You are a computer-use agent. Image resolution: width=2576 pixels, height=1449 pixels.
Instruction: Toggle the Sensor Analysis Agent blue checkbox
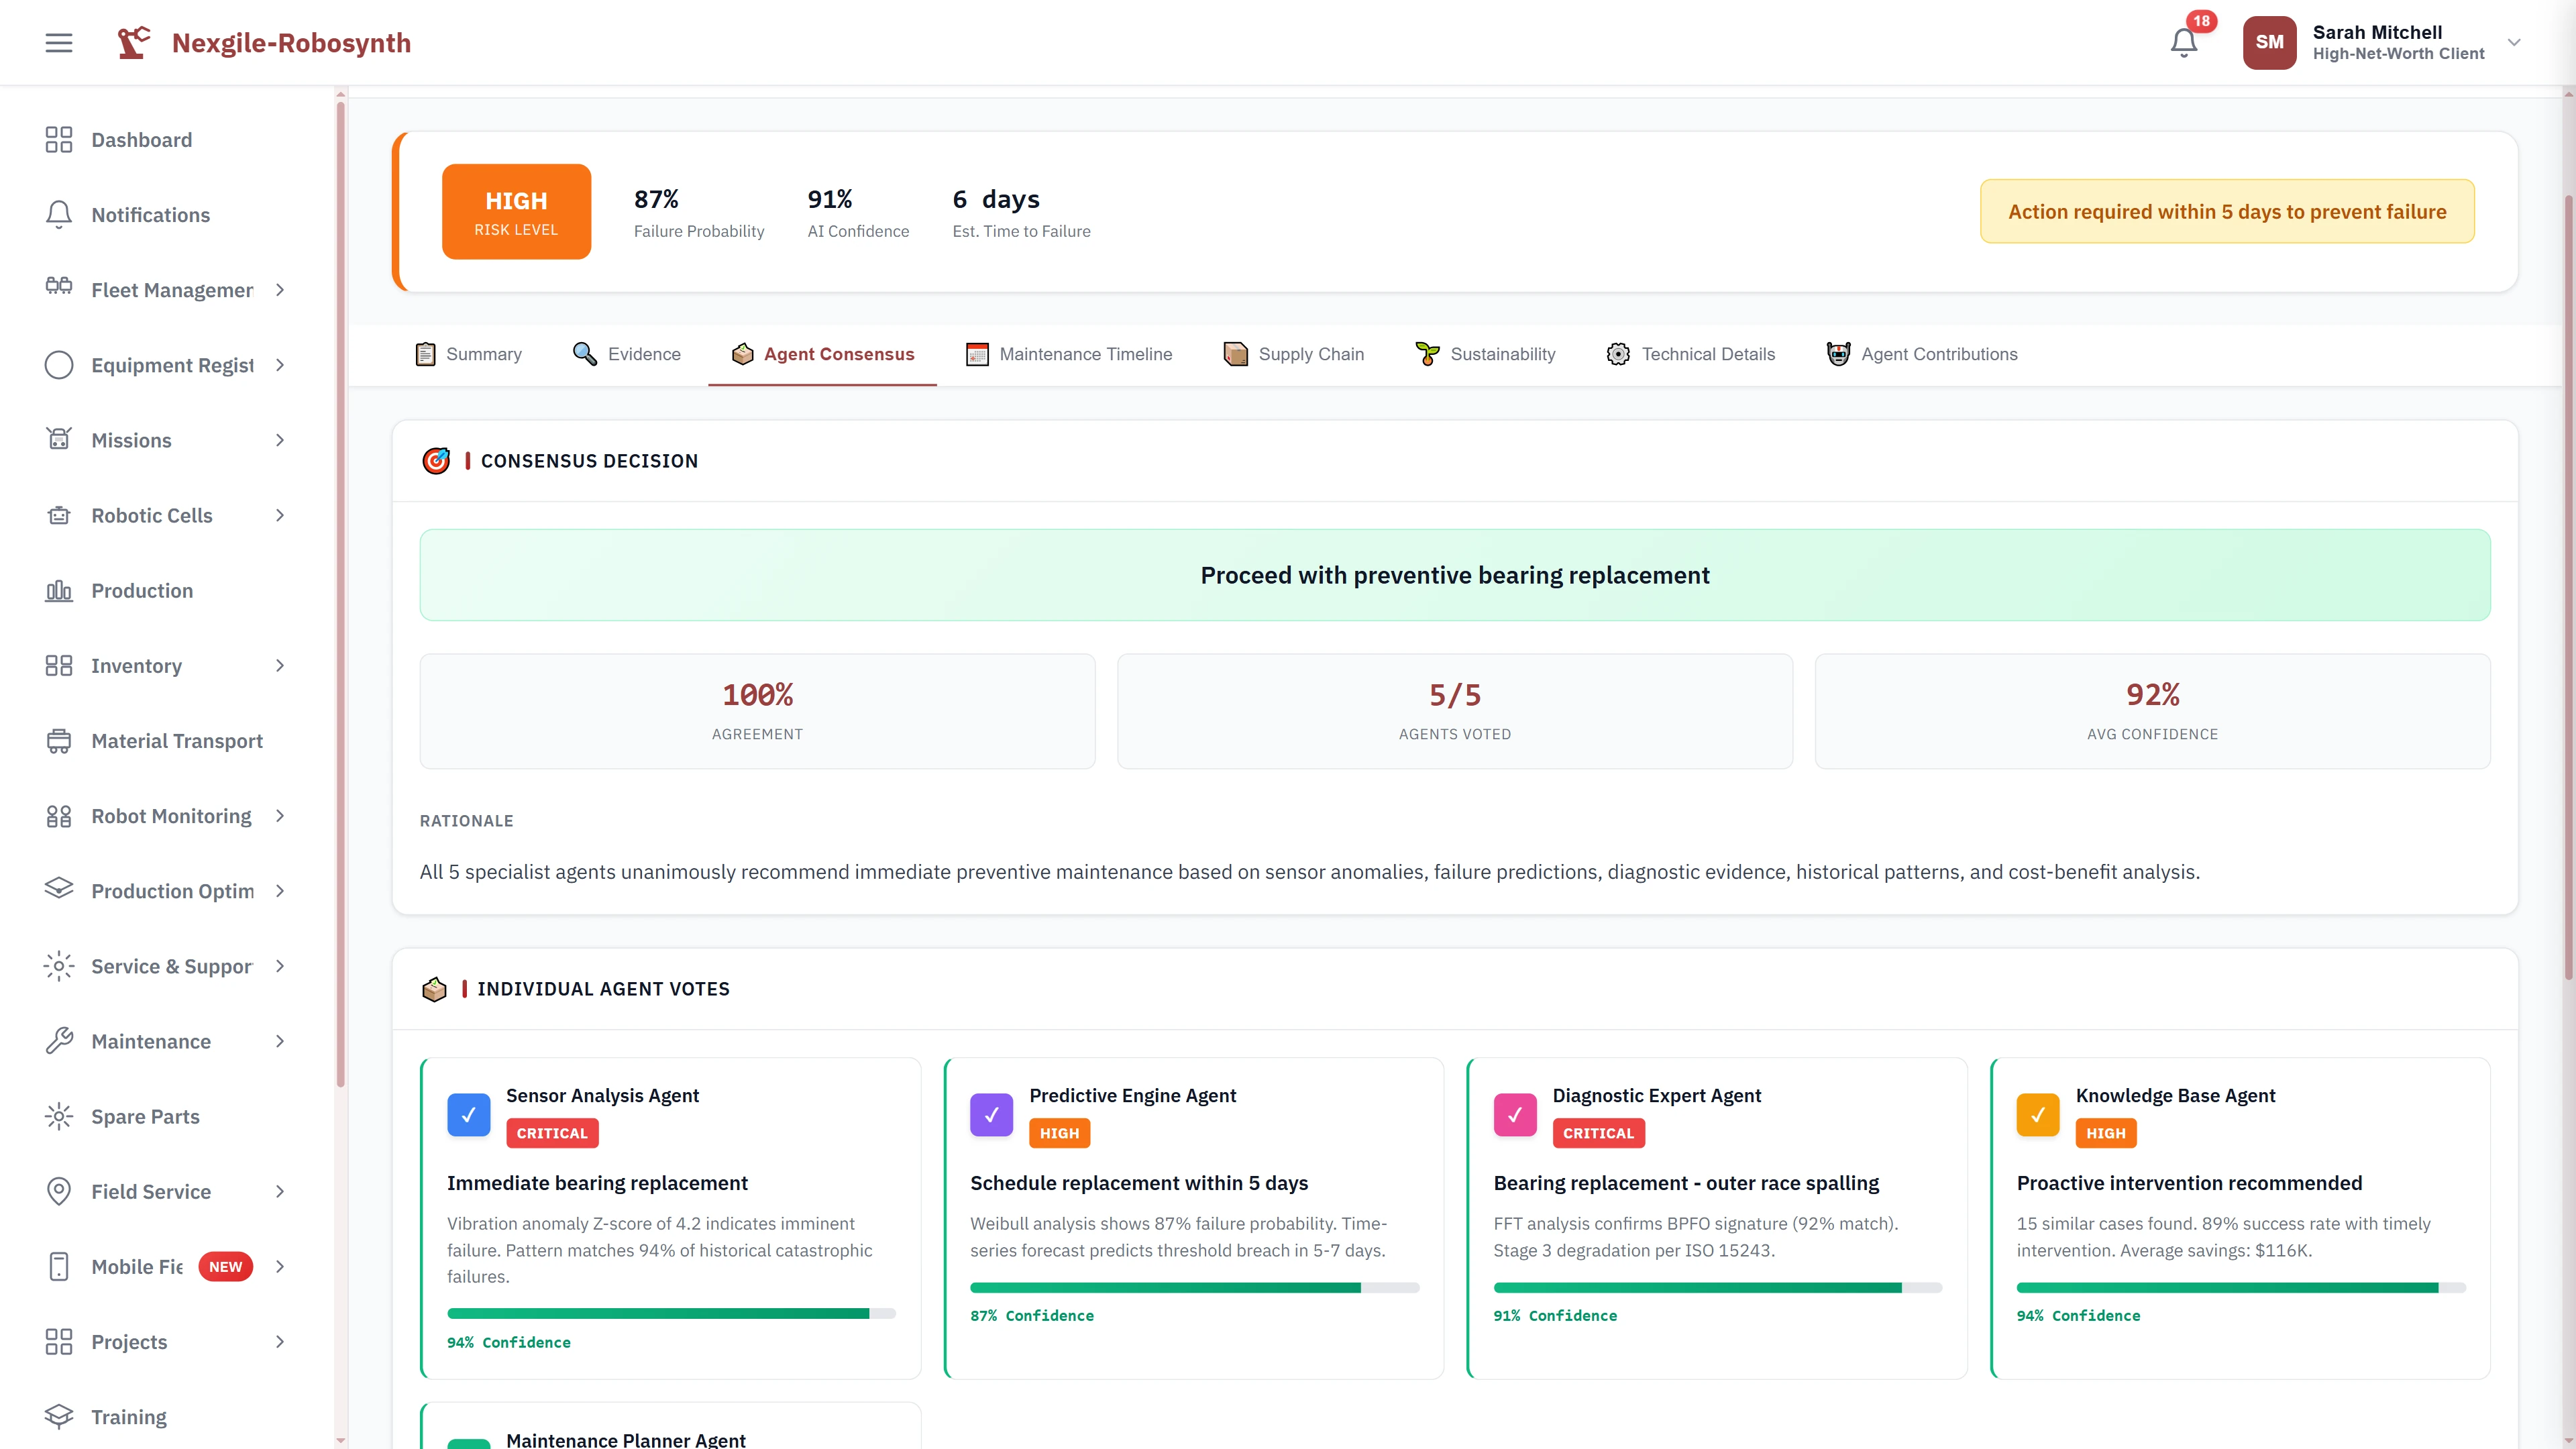[468, 1114]
